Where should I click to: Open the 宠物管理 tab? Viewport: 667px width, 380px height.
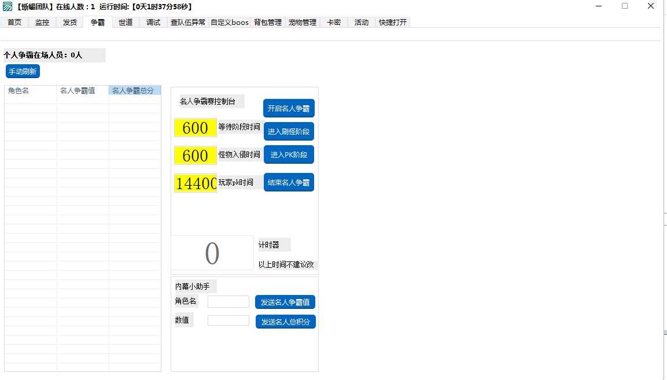(x=303, y=23)
